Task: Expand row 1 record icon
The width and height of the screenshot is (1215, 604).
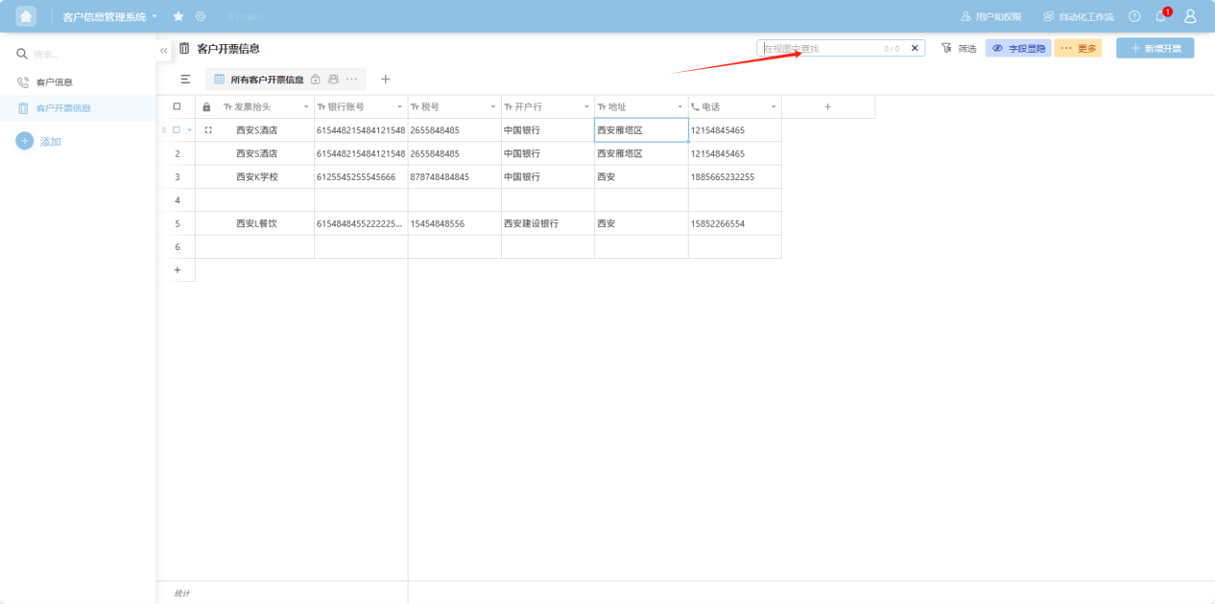Action: point(208,129)
